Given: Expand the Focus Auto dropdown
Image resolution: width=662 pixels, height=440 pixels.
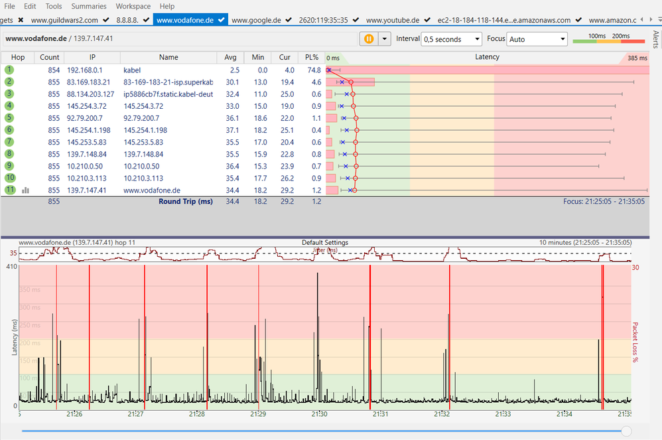Looking at the screenshot, I should (x=537, y=39).
